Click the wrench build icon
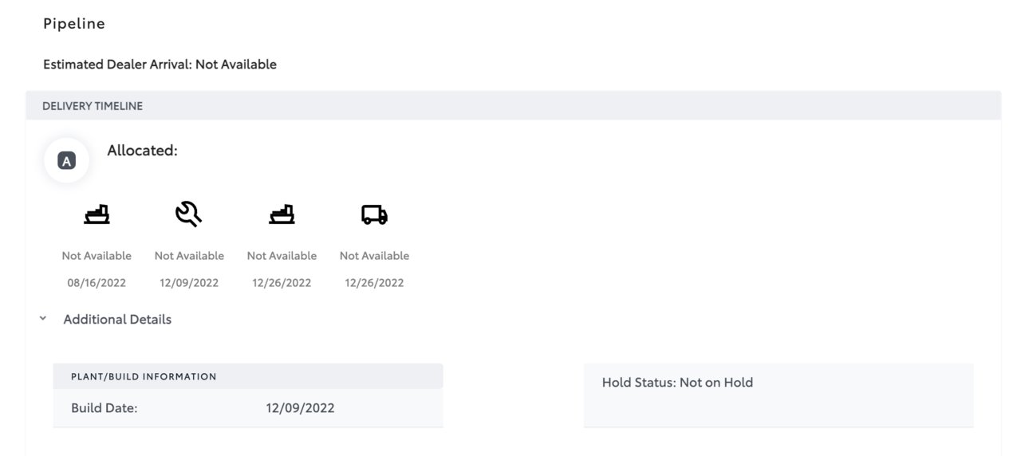 [x=188, y=214]
